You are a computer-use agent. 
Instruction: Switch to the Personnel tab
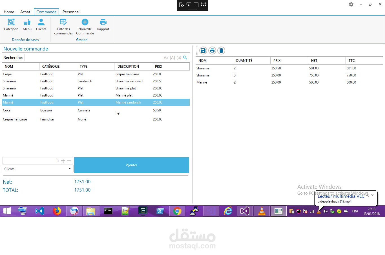(x=71, y=12)
